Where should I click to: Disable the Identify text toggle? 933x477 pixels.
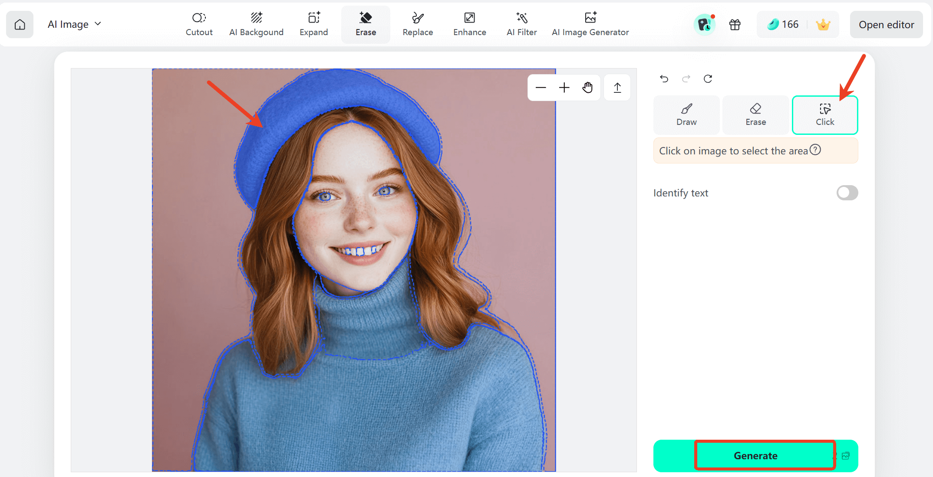pos(847,193)
